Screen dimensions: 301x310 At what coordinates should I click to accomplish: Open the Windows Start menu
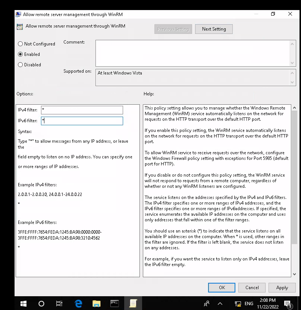[23, 303]
